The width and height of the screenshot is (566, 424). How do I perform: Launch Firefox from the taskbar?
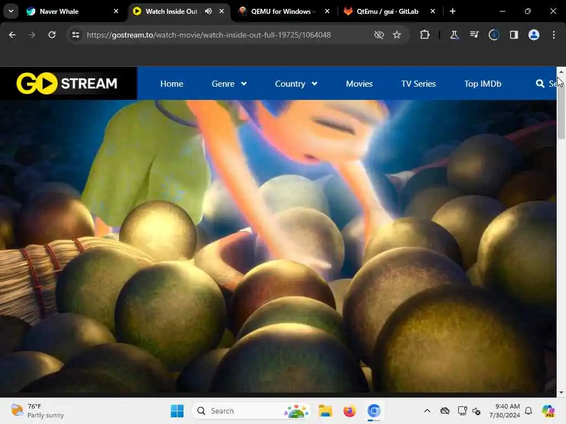click(x=349, y=411)
